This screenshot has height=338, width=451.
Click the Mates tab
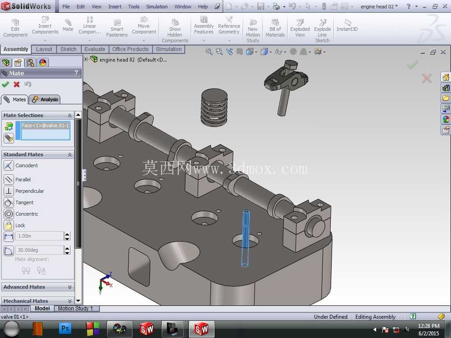15,99
